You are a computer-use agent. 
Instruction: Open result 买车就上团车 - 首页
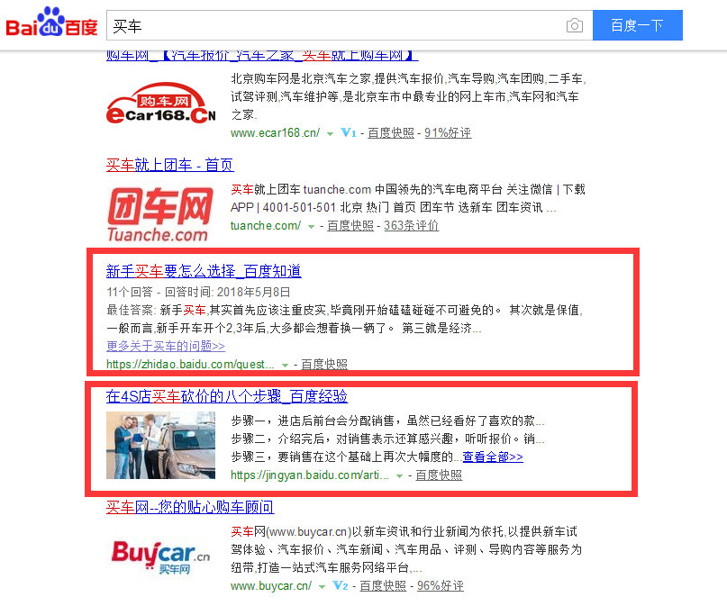[x=169, y=165]
